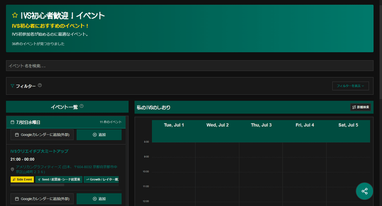Toggle the Seed / 起業前~シード起業家 tag
The width and height of the screenshot is (382, 206).
[x=59, y=179]
